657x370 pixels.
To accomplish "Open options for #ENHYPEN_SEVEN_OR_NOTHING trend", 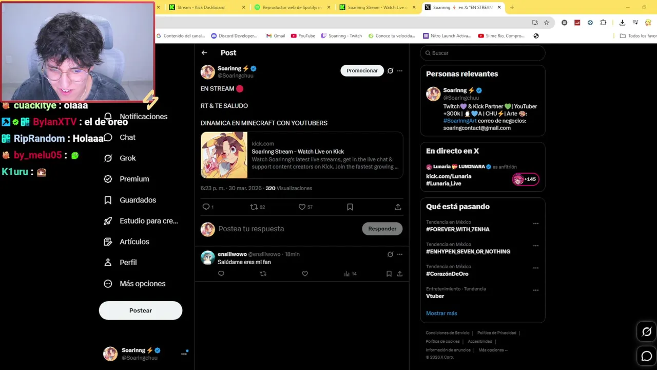I will [x=536, y=246].
